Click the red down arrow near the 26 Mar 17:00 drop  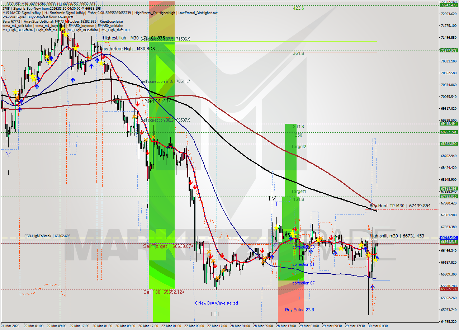click(137, 103)
